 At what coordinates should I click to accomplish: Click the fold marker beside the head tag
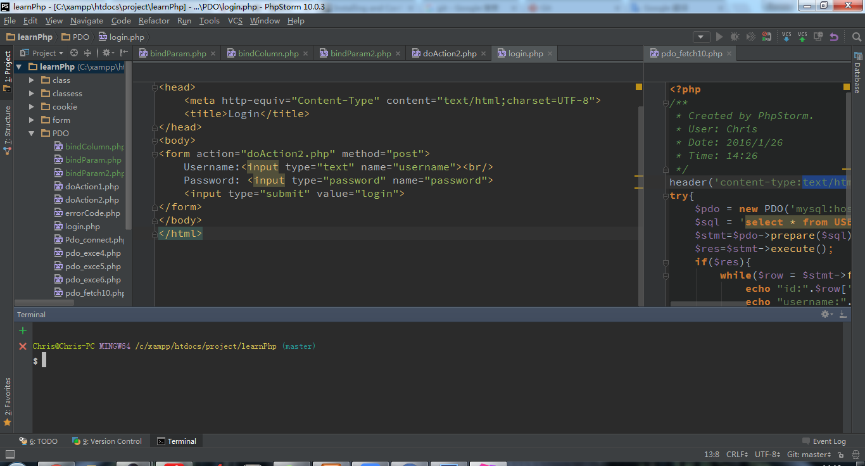[155, 87]
